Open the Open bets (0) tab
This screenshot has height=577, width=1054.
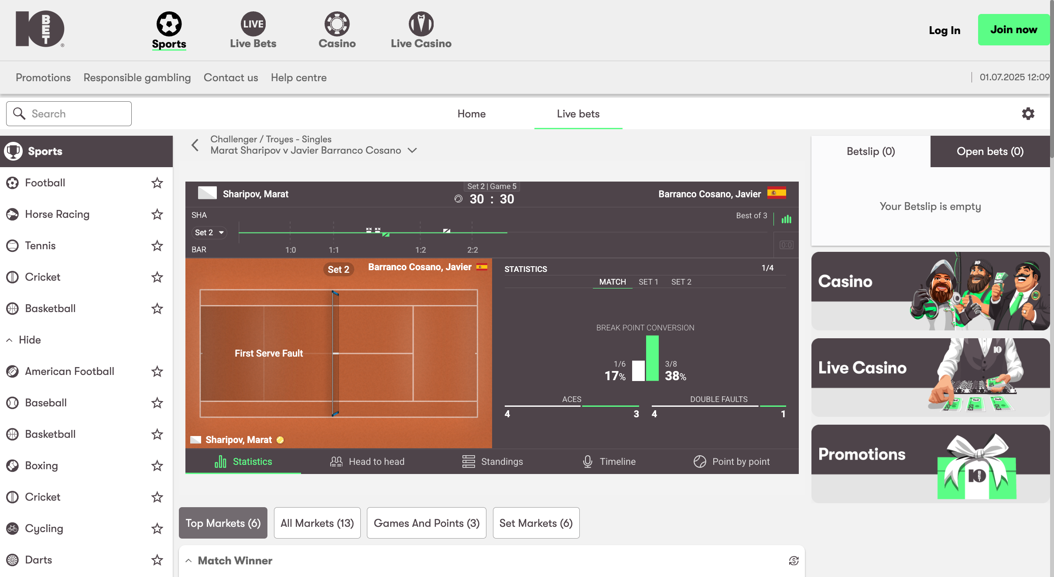pos(990,151)
